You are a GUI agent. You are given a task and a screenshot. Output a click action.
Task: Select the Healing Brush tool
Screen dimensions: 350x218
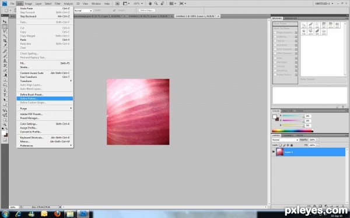[x=5, y=51]
